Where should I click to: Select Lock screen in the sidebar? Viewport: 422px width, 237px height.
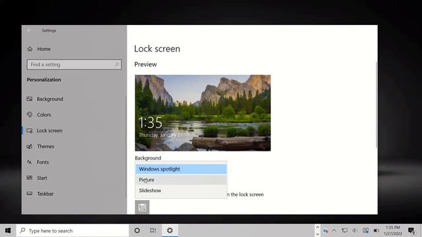click(x=49, y=130)
